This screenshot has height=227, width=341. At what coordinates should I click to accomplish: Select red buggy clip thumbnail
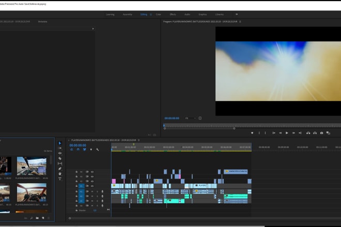click(32, 192)
